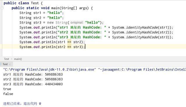
Task: Click the "str3 地址的 HashCode: " string literal
Action: 82,37
